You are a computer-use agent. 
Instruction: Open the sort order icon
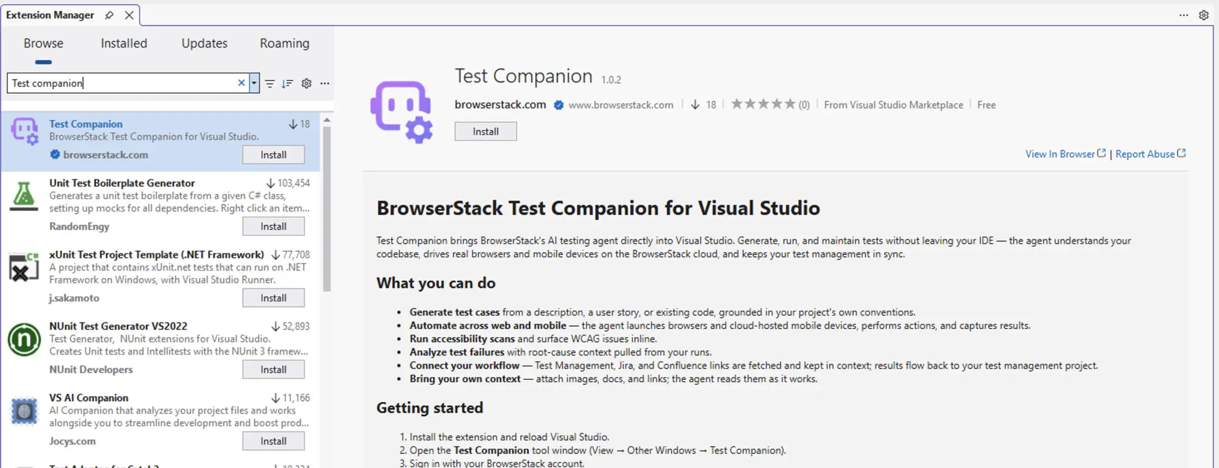[287, 83]
